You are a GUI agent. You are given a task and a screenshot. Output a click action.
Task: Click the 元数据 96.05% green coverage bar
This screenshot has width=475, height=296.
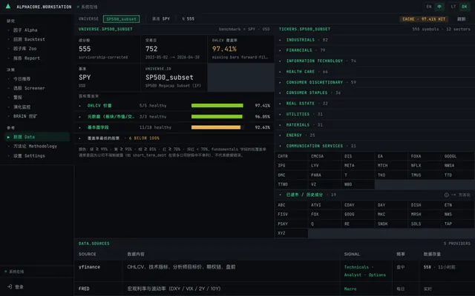[217, 117]
